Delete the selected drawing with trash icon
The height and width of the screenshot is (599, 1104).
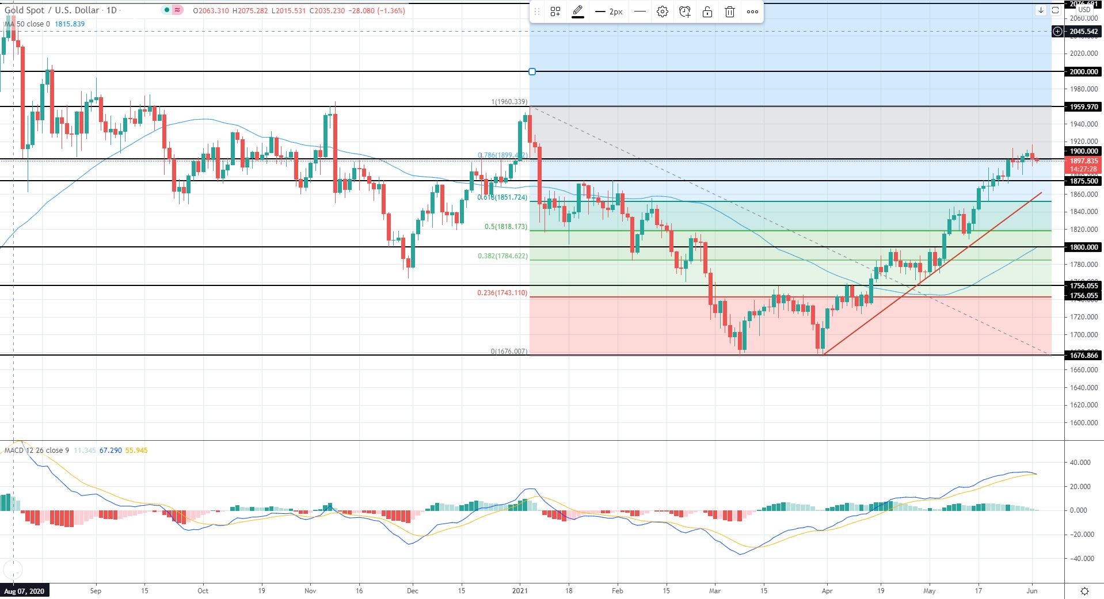[730, 12]
